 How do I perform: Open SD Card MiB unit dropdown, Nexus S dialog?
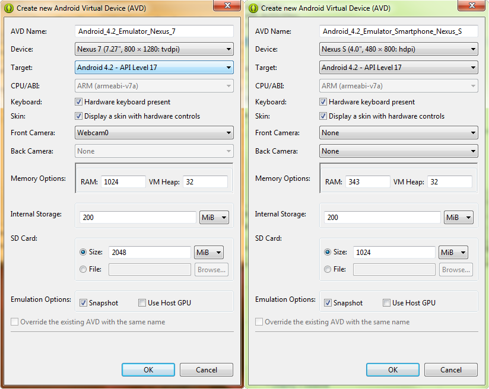coord(453,253)
